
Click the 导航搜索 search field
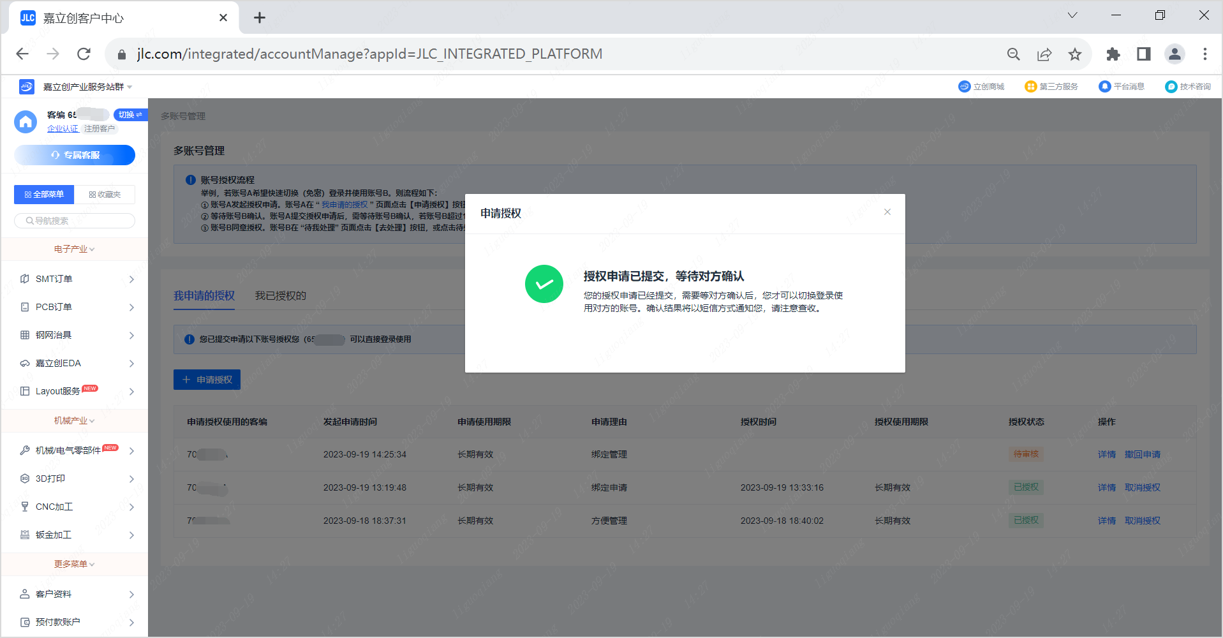(75, 221)
